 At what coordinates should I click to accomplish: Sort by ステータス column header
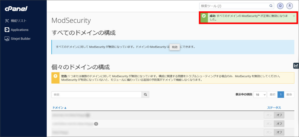274,108
